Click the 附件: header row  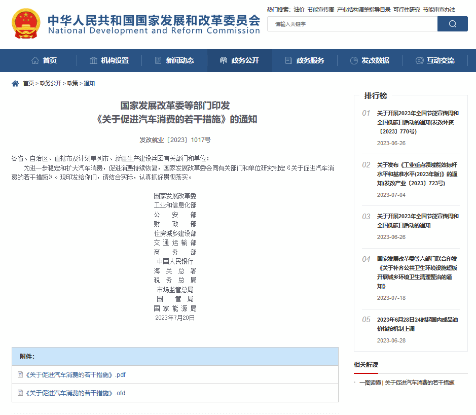pyautogui.click(x=175, y=356)
